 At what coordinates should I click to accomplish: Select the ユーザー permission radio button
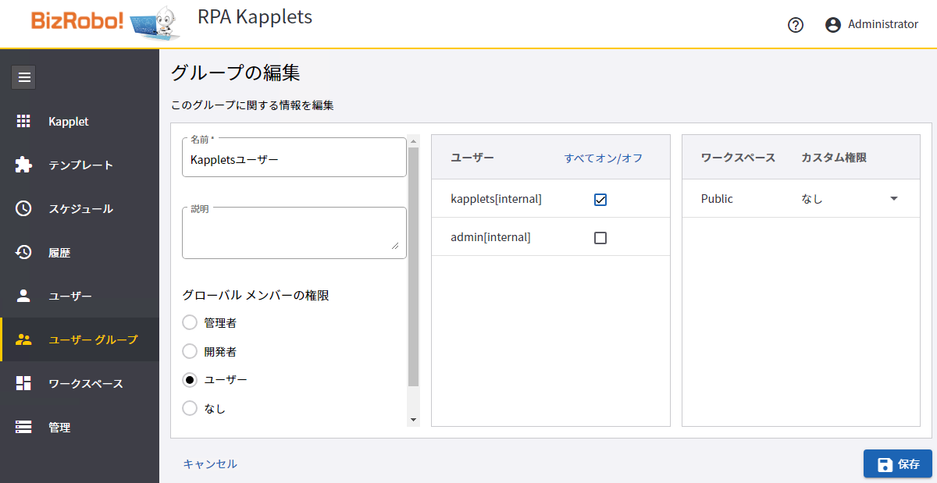coord(190,379)
